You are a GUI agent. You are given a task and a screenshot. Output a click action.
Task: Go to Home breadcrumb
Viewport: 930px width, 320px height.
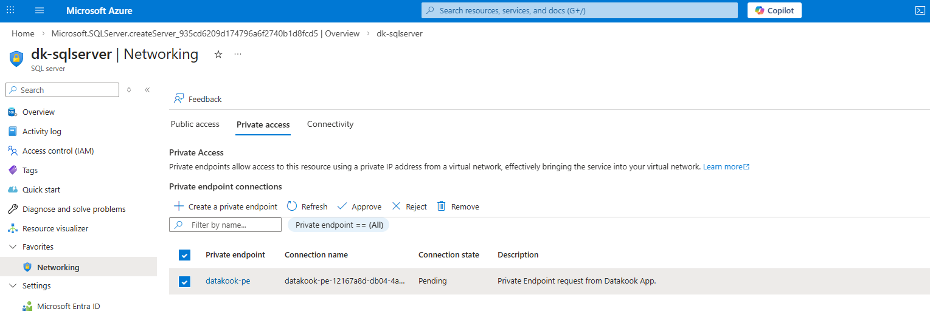(23, 33)
